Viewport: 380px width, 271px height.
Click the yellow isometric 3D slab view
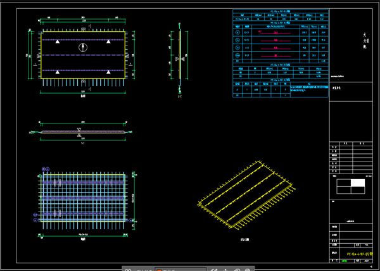(x=246, y=195)
